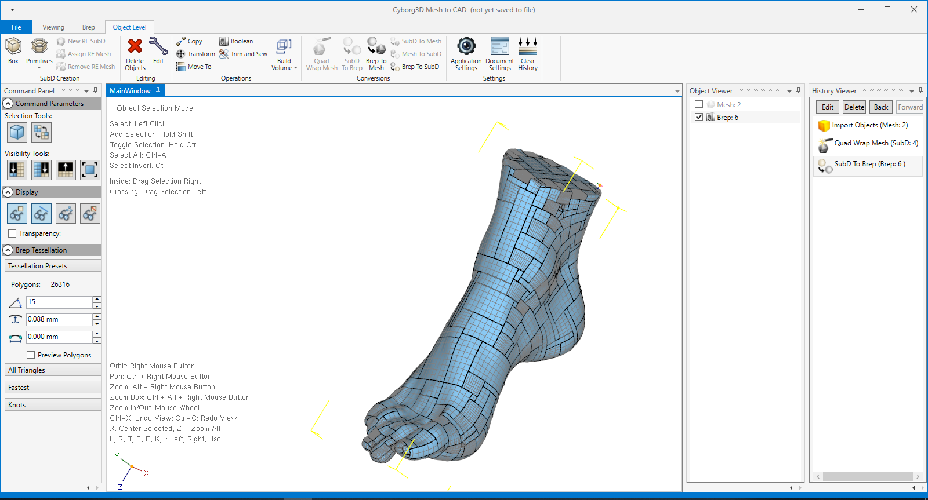Viewport: 928px width, 500px height.
Task: Open the Edit wrench tool
Action: pos(158,46)
